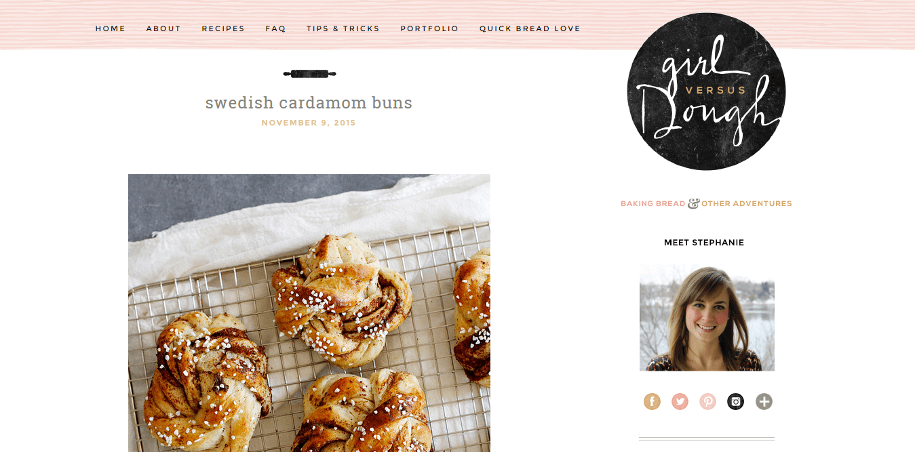
Task: Open Stephanie's portrait photo
Action: click(x=707, y=318)
